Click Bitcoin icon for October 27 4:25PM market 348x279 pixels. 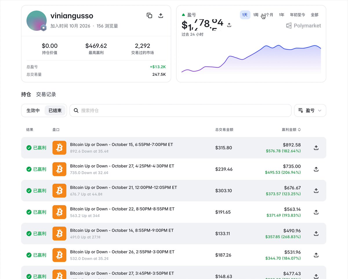point(59,169)
